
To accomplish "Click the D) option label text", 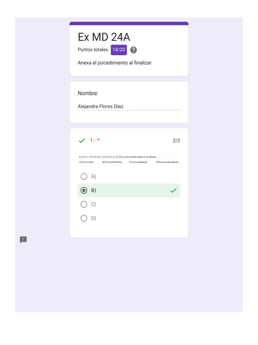I will pyautogui.click(x=94, y=218).
